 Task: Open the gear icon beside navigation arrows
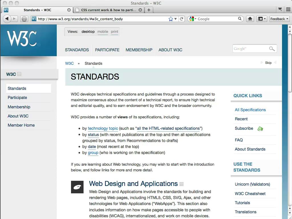(x=24, y=19)
